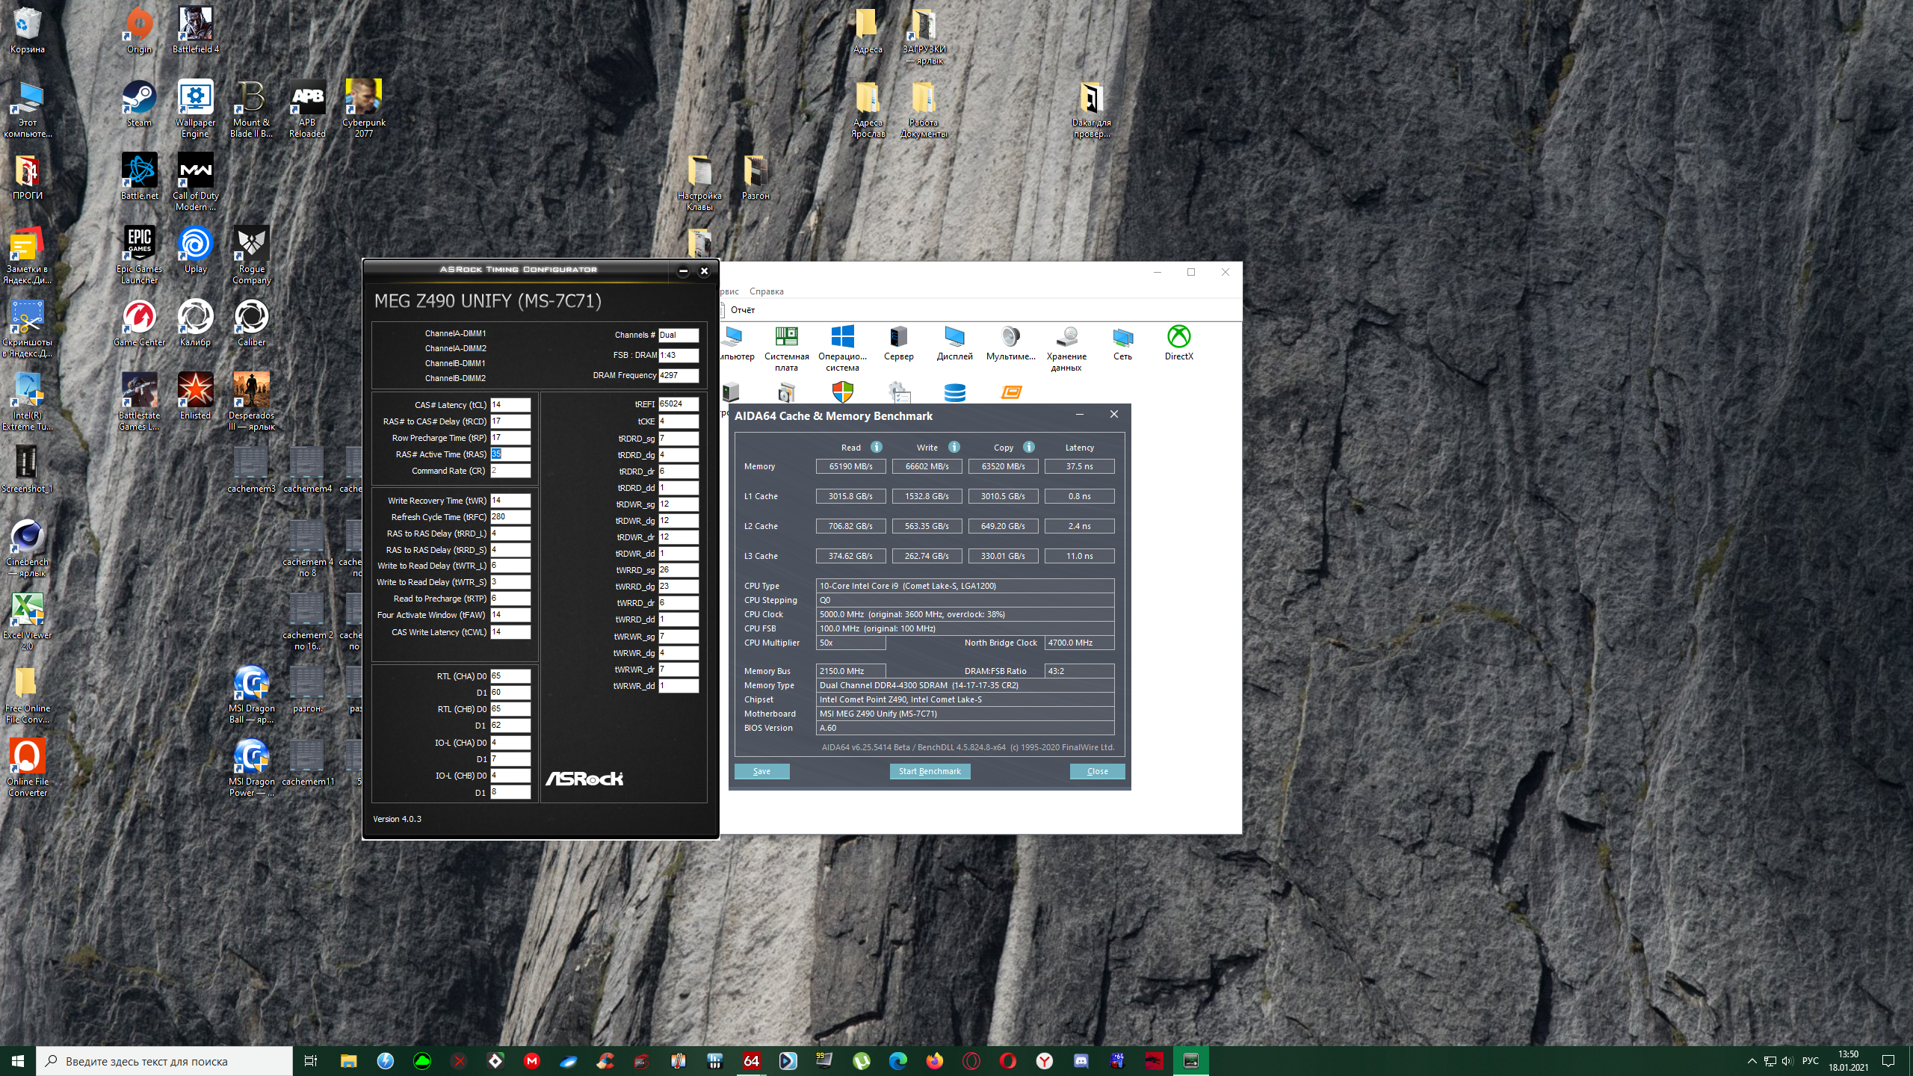Open the Мультимедиа speaker icon
This screenshot has height=1076, width=1913.
(1010, 338)
